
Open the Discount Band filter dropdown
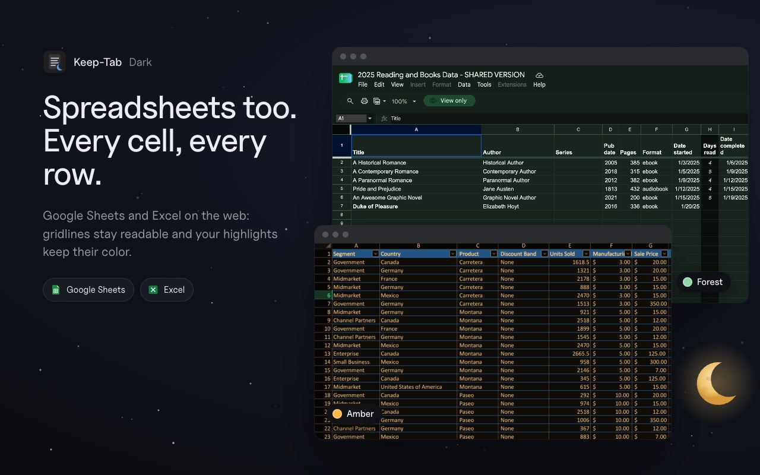[544, 254]
